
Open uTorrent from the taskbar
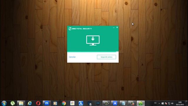tap(13, 103)
